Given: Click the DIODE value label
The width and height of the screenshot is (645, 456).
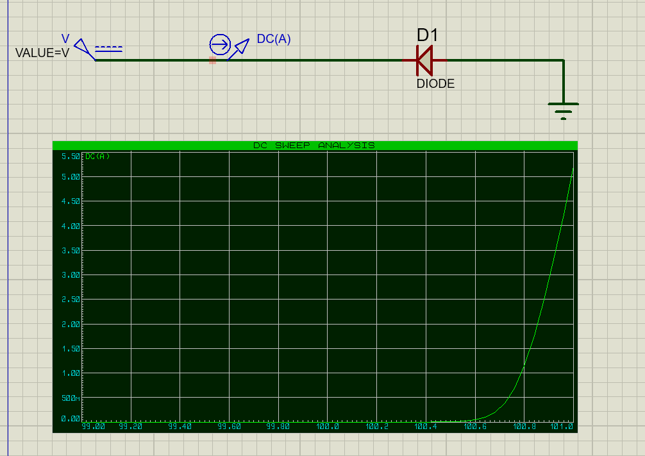Looking at the screenshot, I should [x=435, y=83].
